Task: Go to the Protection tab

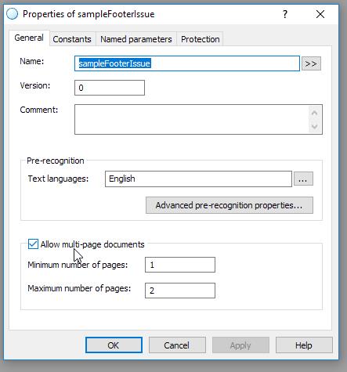Action: pyautogui.click(x=201, y=39)
